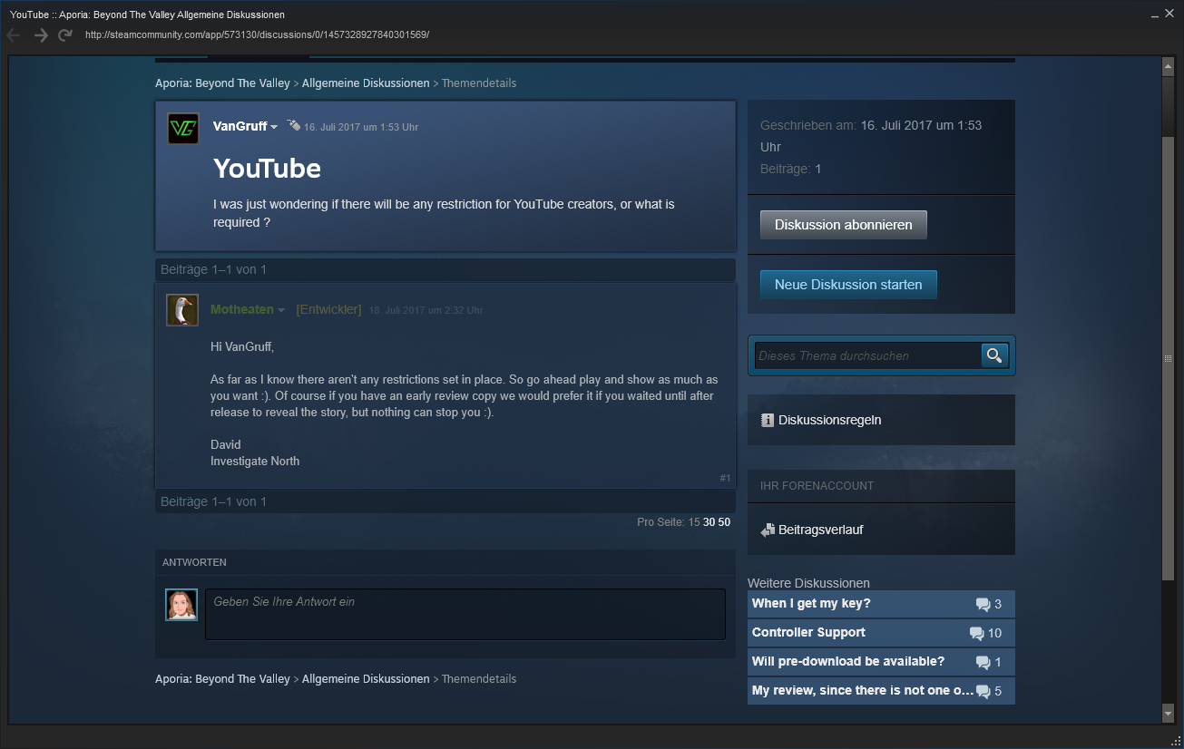This screenshot has width=1184, height=749.
Task: Click the Beitragsverlauf history icon
Action: [x=768, y=530]
